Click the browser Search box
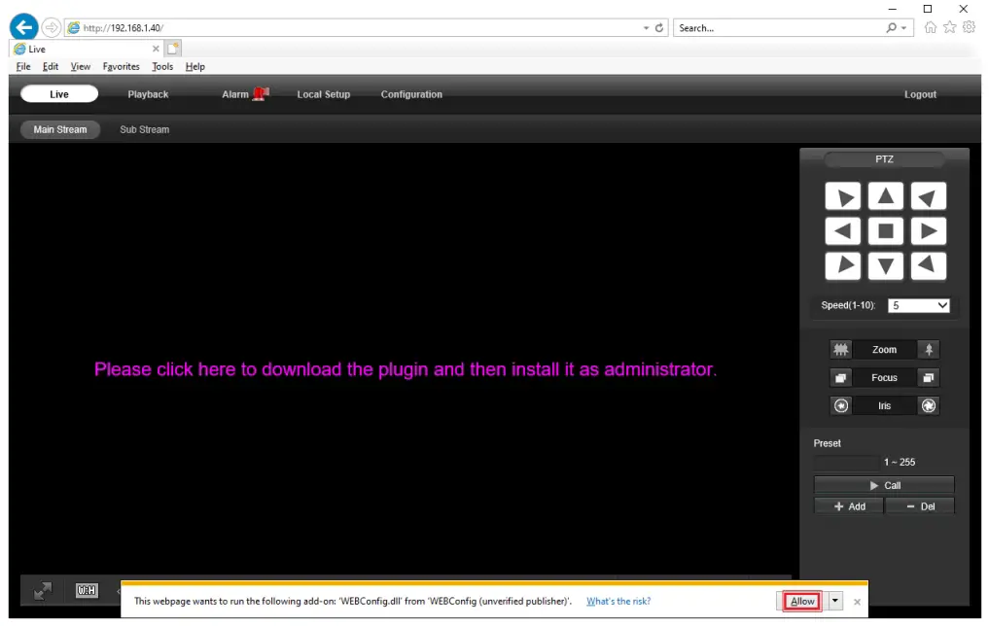 780,28
